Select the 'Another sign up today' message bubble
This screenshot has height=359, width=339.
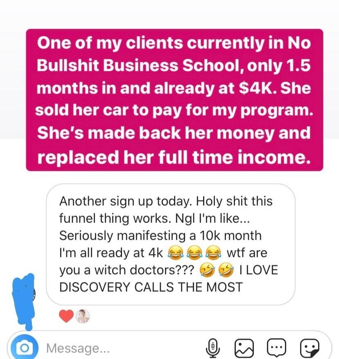pos(170,244)
